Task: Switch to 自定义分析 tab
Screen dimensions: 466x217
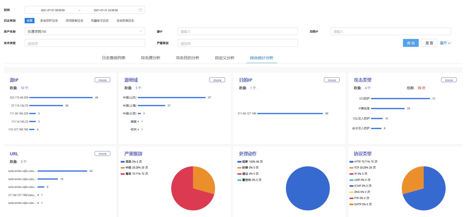Action: click(x=225, y=58)
